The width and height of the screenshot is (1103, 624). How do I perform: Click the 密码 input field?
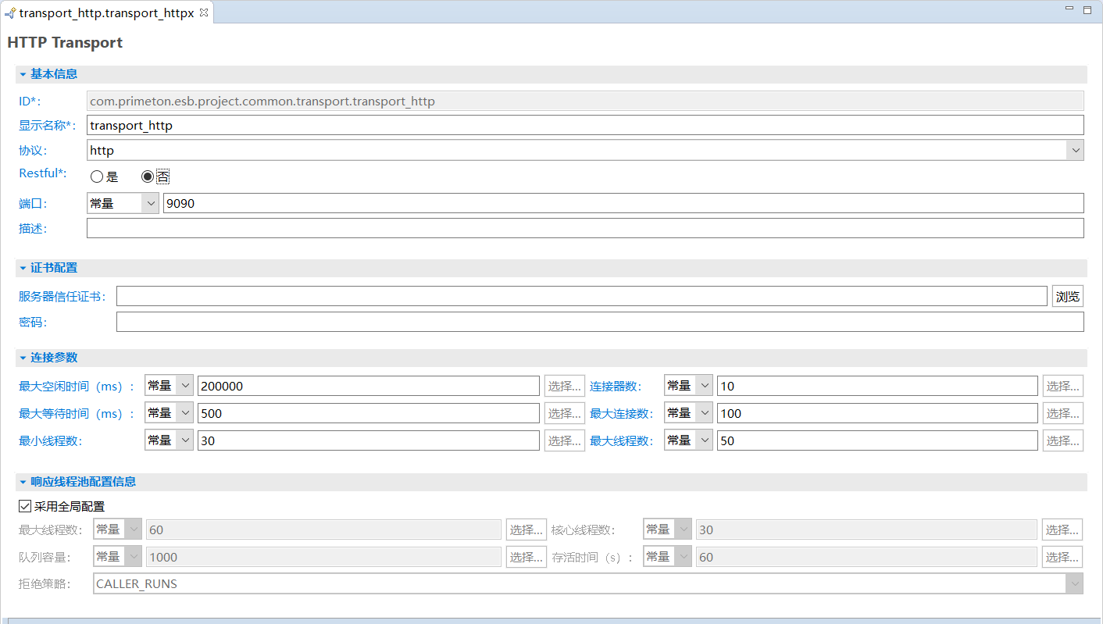[599, 322]
